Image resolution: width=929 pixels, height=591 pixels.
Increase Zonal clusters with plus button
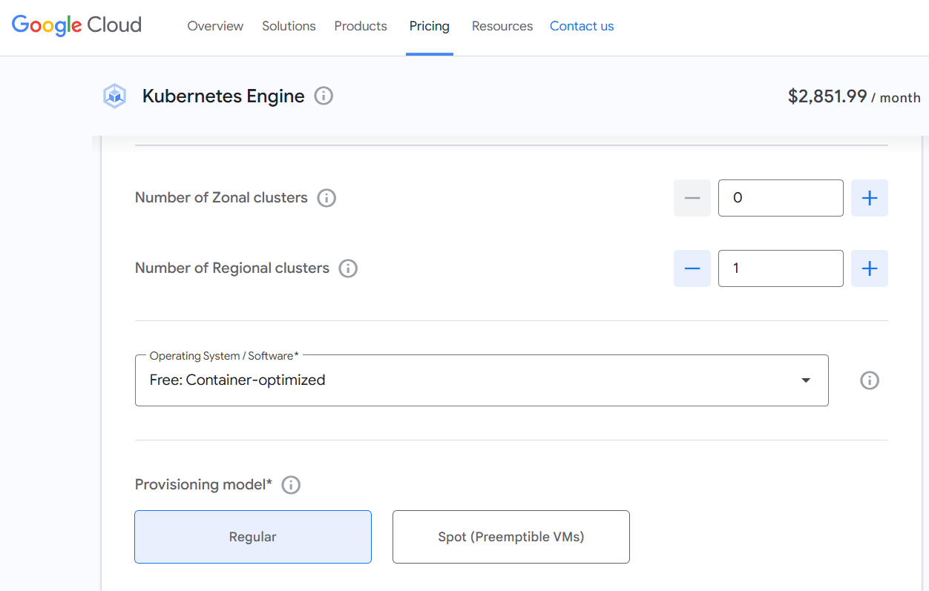[869, 198]
